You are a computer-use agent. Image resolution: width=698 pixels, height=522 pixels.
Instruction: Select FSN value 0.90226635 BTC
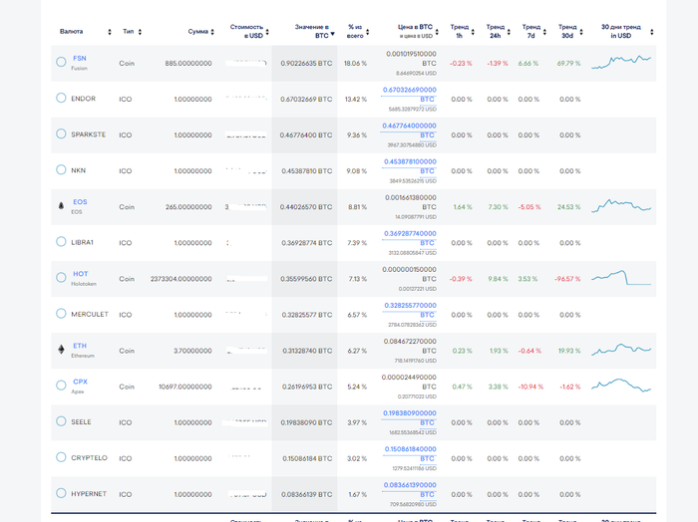pos(306,63)
